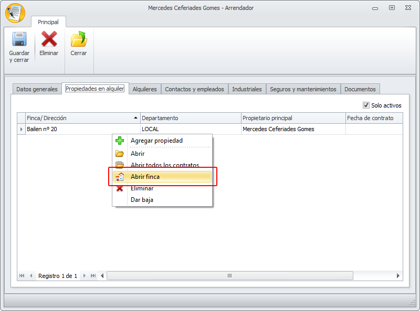The height and width of the screenshot is (311, 420).
Task: Choose Dar baja from context menu
Action: [162, 200]
